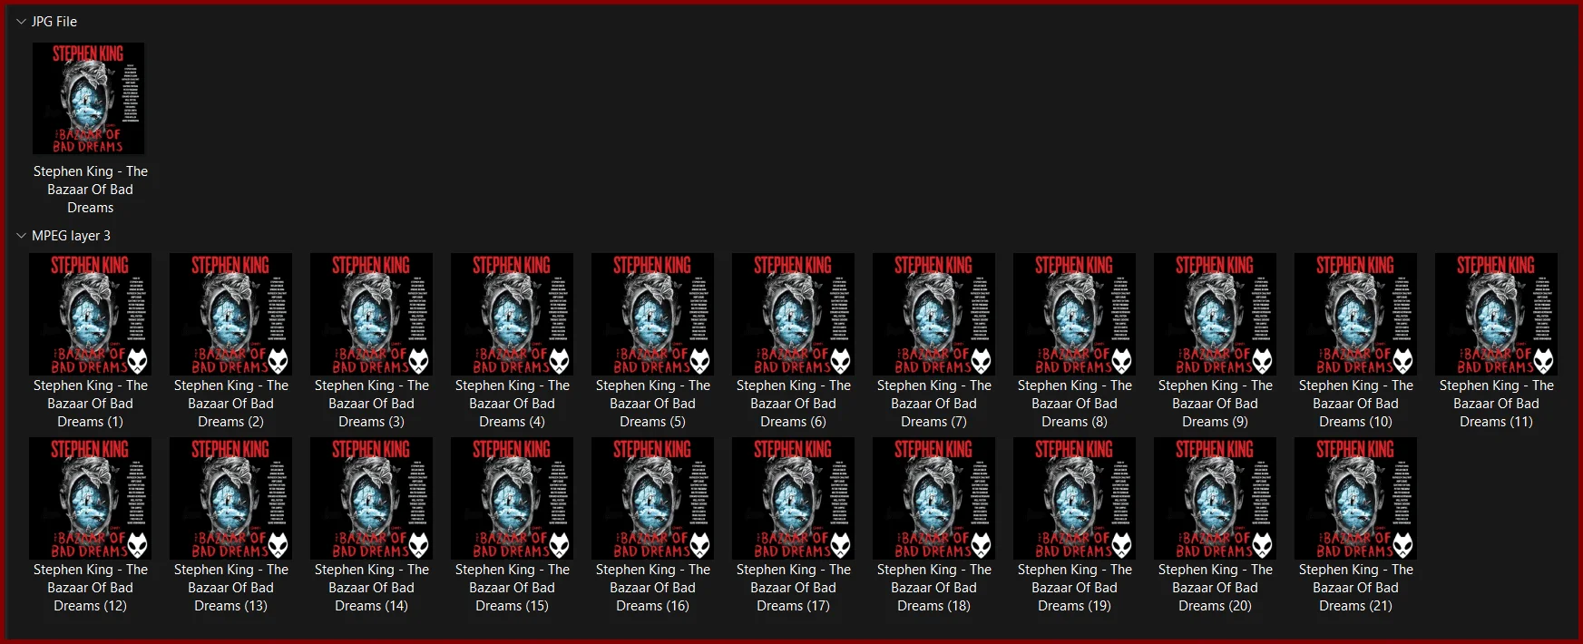Select MP3 file Dreams (19) thumbnail
This screenshot has height=644, width=1583.
point(1074,498)
